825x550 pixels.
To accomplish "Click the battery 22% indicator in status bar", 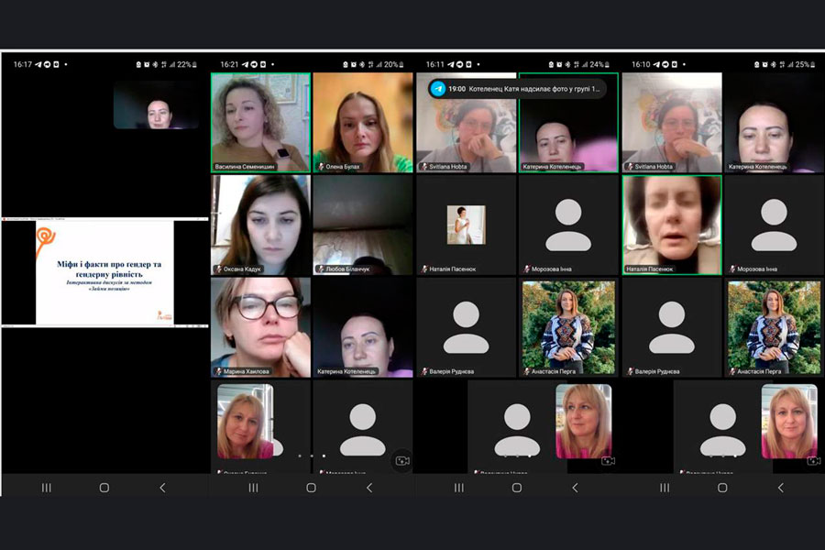I will tap(187, 65).
